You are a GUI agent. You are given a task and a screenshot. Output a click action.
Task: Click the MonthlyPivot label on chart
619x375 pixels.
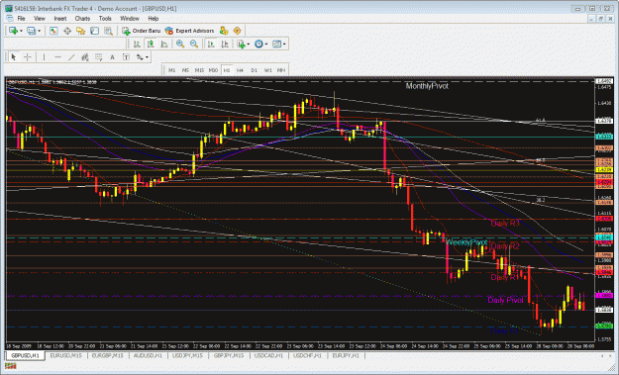pos(427,86)
